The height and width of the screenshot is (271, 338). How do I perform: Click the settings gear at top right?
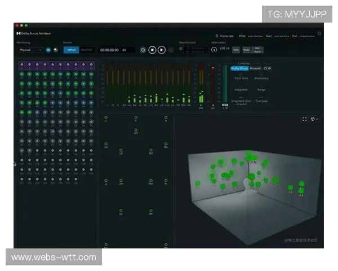[319, 34]
